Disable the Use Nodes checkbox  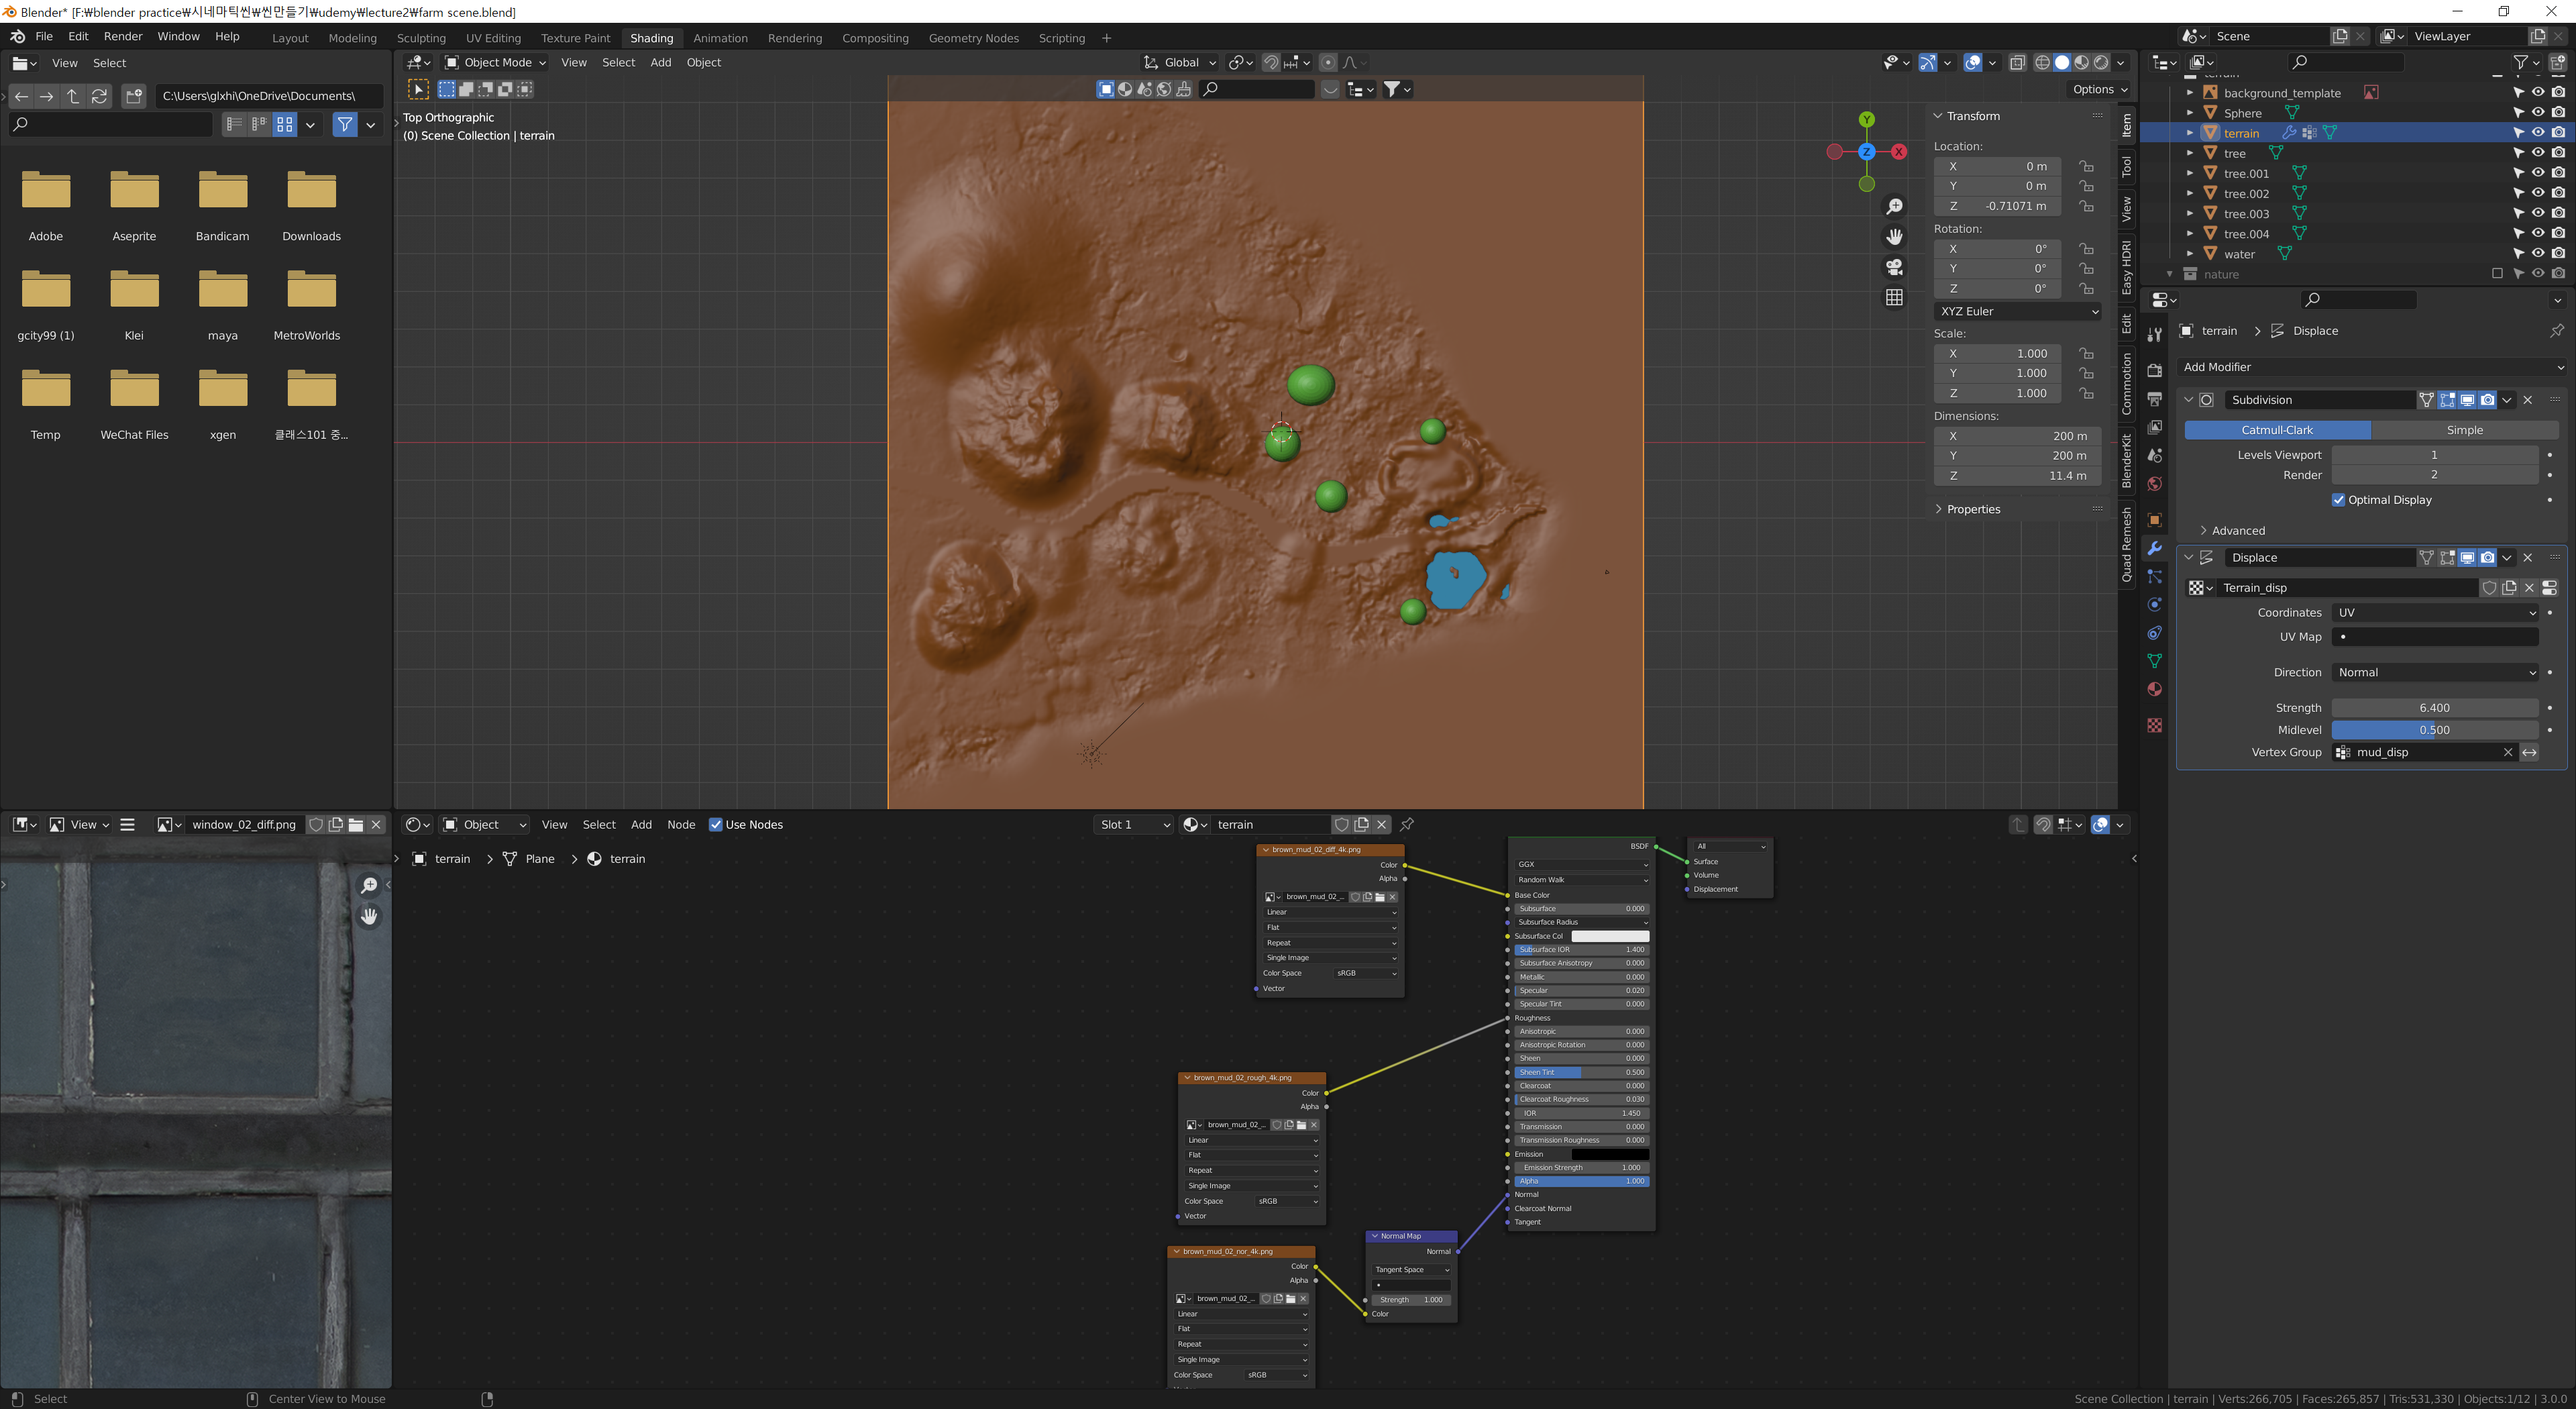pyautogui.click(x=715, y=825)
